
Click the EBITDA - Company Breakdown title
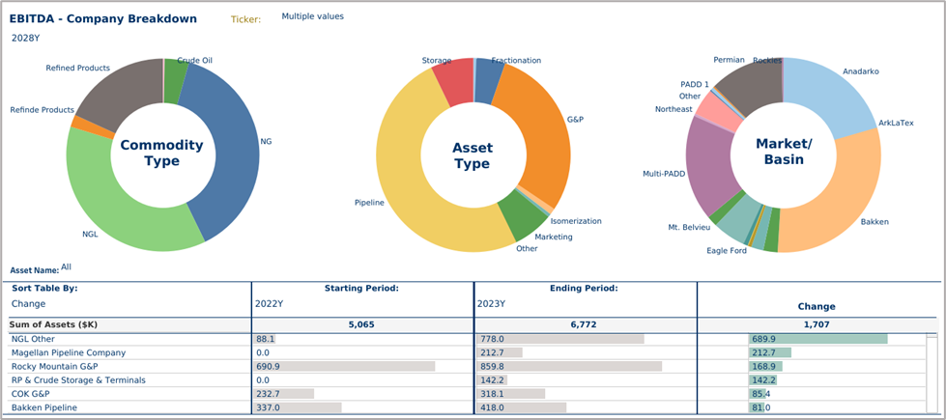click(103, 18)
